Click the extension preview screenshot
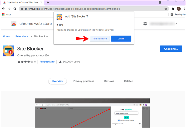The width and height of the screenshot is (186, 128). [x=93, y=113]
